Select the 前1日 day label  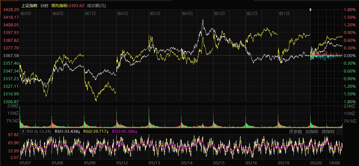tap(284, 13)
